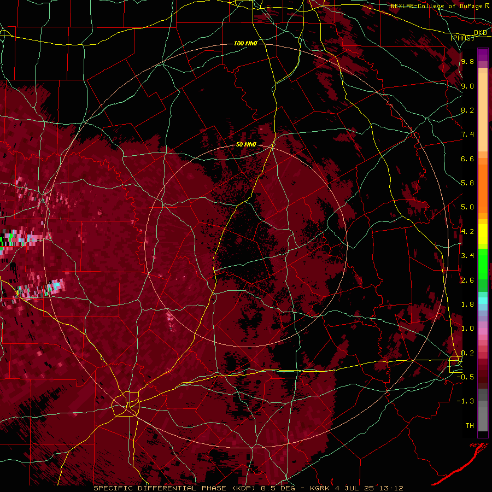Click the 1.8 scale value
Image resolution: width=492 pixels, height=492 pixels.
467,304
